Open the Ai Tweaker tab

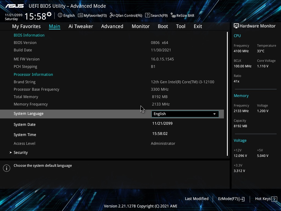(81, 26)
